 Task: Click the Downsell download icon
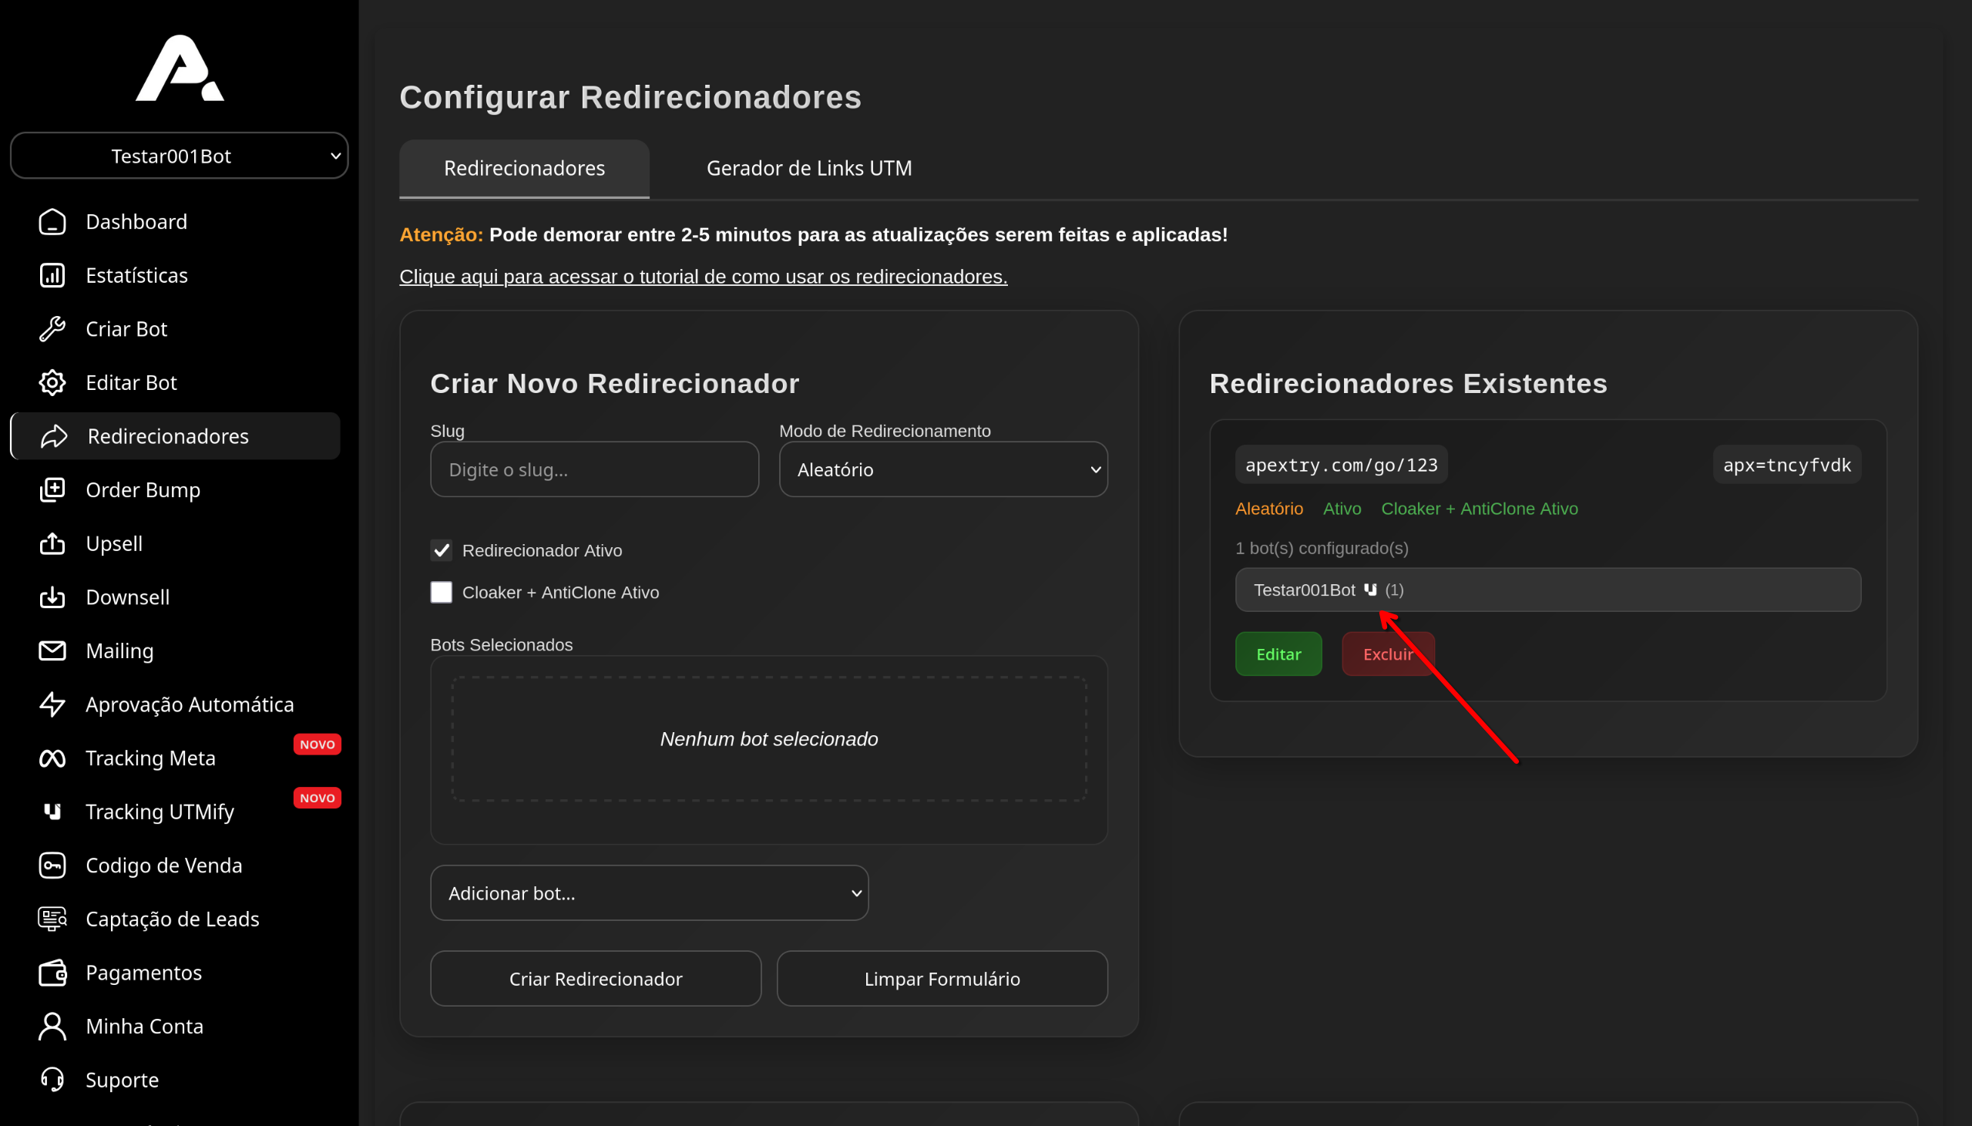[x=52, y=597]
